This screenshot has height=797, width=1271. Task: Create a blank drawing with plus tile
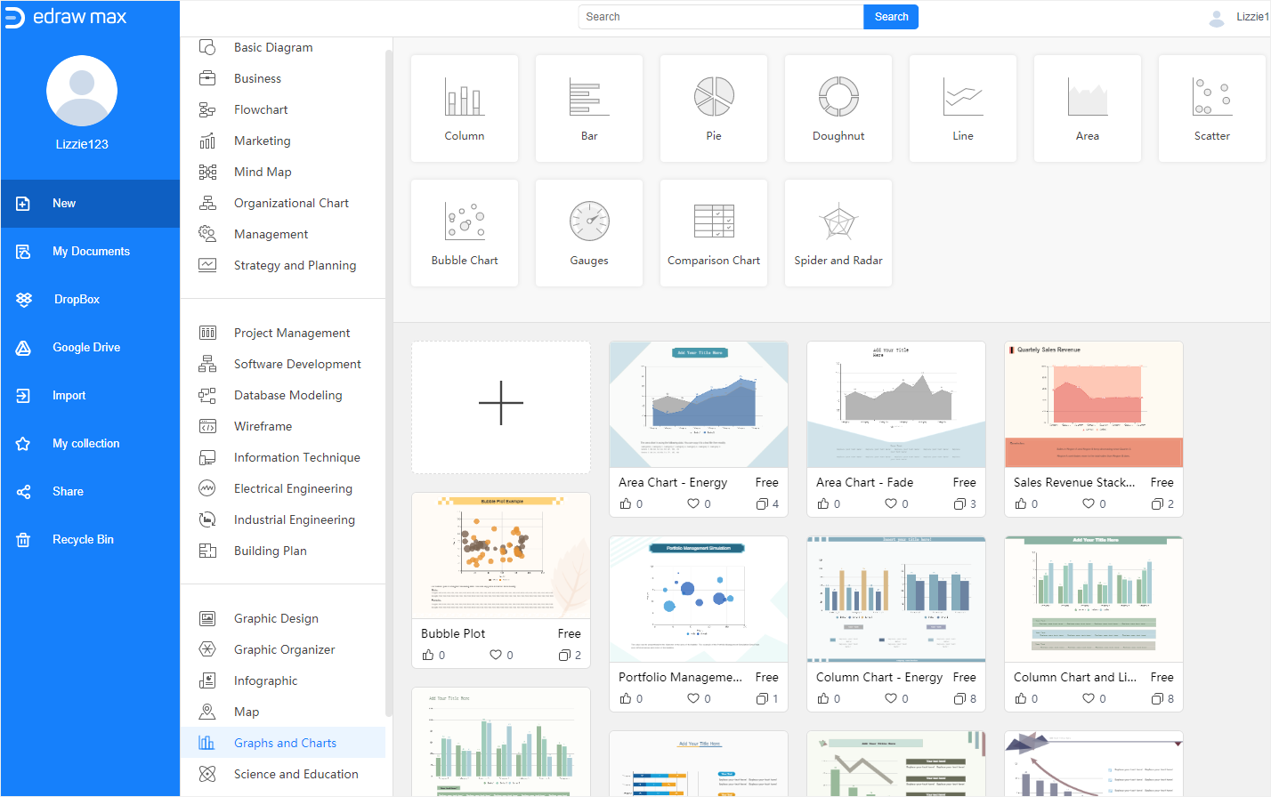coord(501,407)
